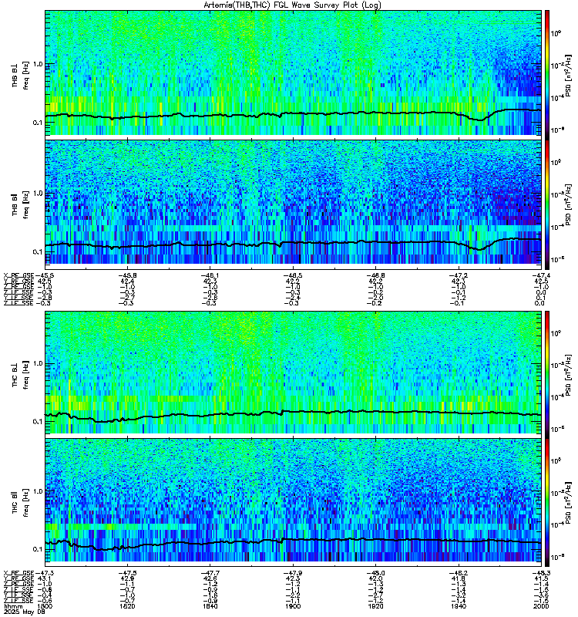Click the "0.1" frequency tick of THC B⊥ panel
Screen dimensions: 578x617
coord(38,422)
